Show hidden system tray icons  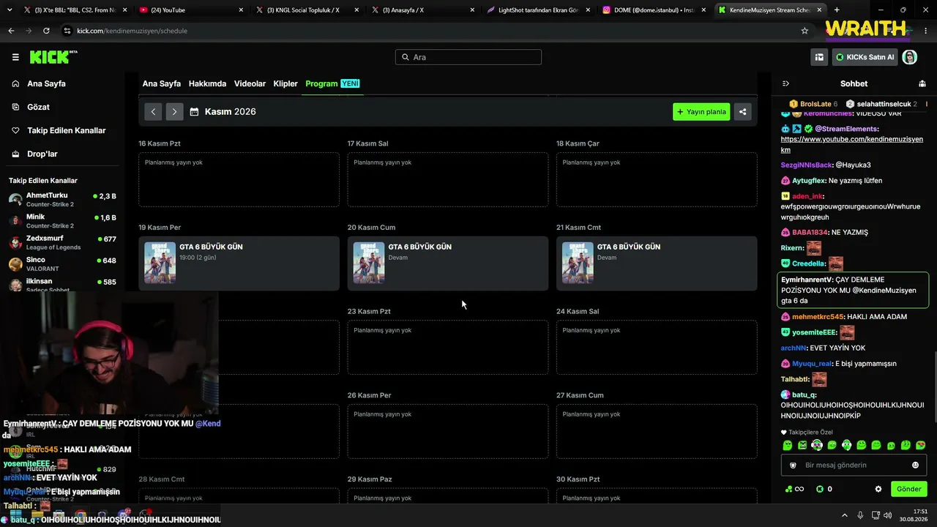pyautogui.click(x=844, y=515)
